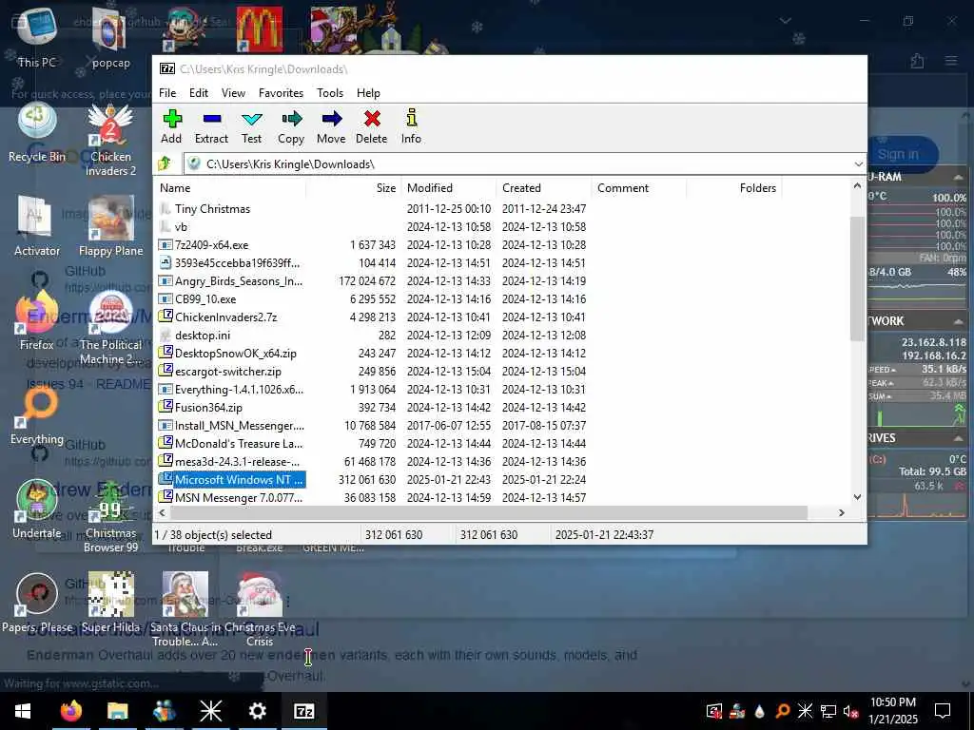The height and width of the screenshot is (730, 974).
Task: Open the Tools menu
Action: point(330,93)
